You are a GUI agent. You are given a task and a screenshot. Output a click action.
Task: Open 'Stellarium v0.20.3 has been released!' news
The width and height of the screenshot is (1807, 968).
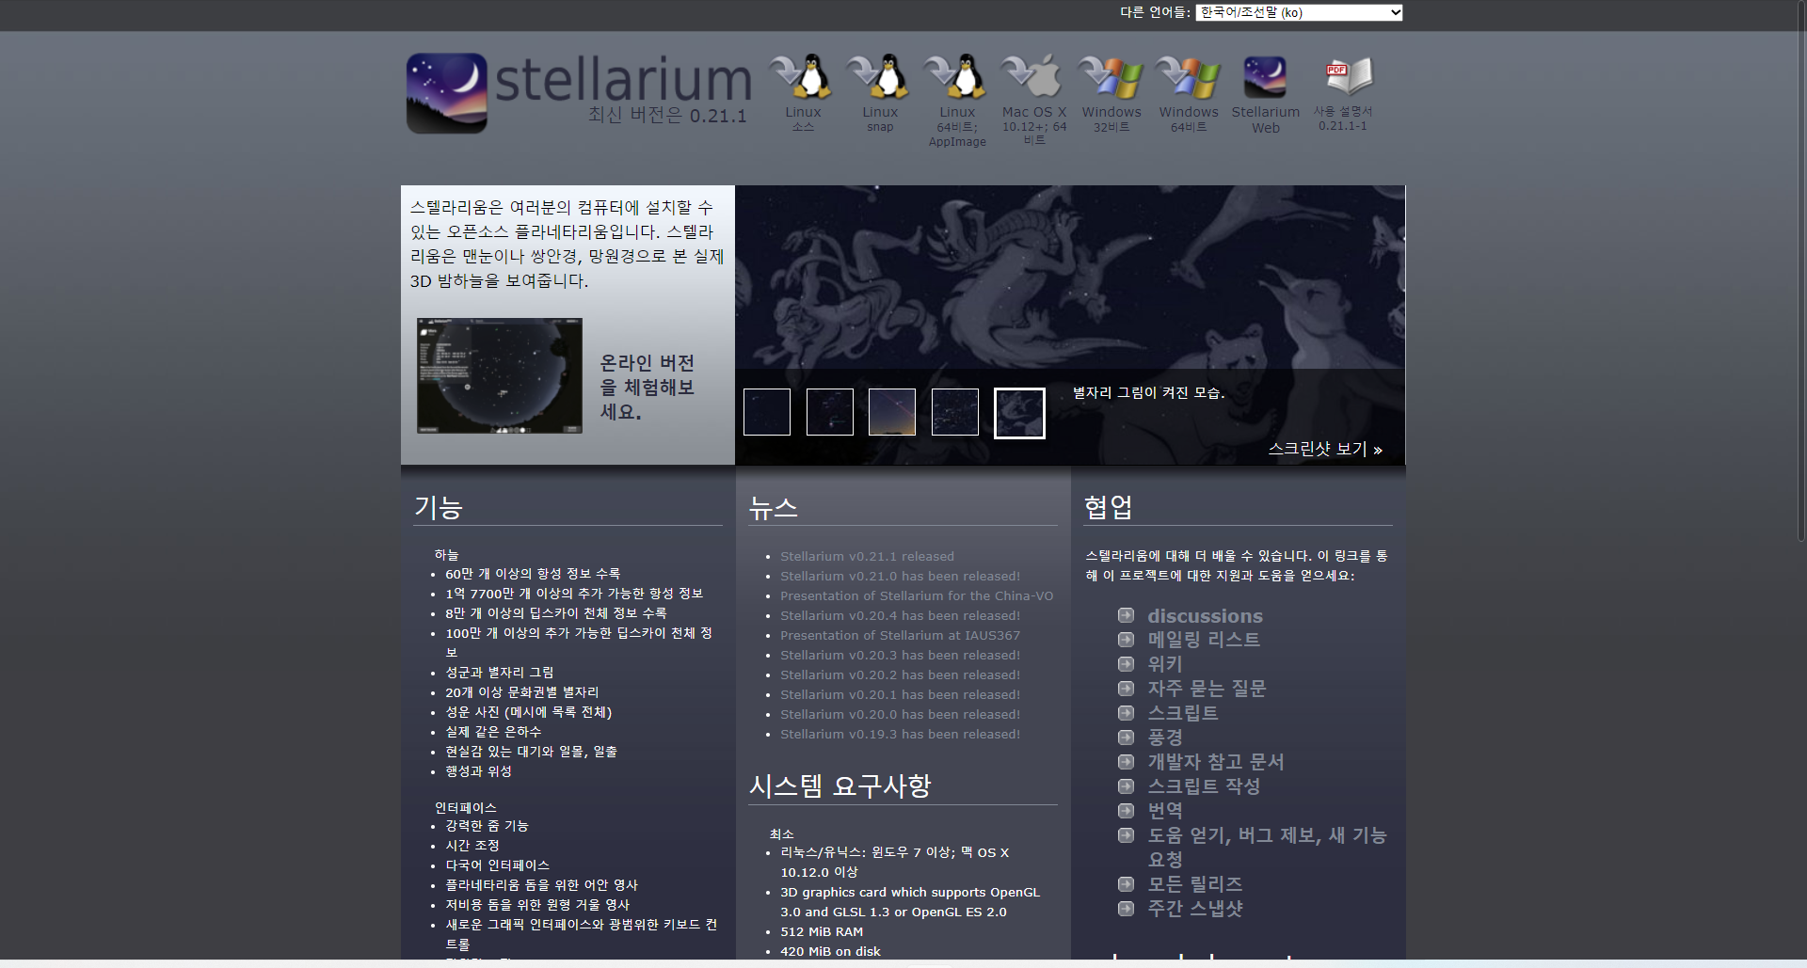[900, 655]
